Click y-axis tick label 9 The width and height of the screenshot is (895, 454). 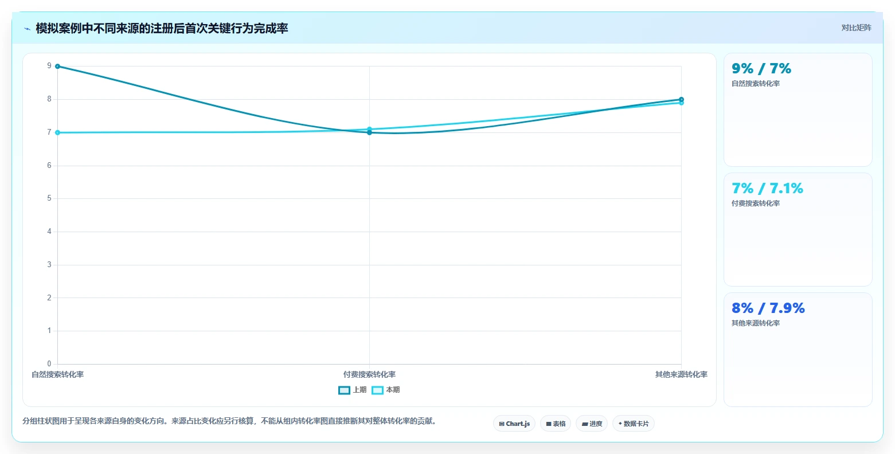[x=49, y=66]
